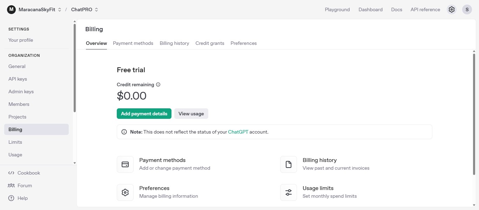479x210 pixels.
Task: Switch to the Credit grants tab
Action: tap(210, 43)
